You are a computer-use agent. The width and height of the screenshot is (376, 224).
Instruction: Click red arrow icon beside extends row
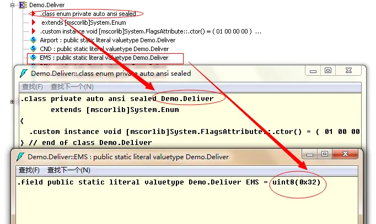click(x=34, y=23)
